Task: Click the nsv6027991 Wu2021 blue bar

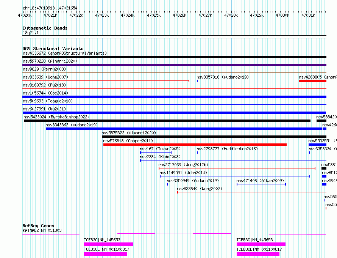Action: coord(174,113)
